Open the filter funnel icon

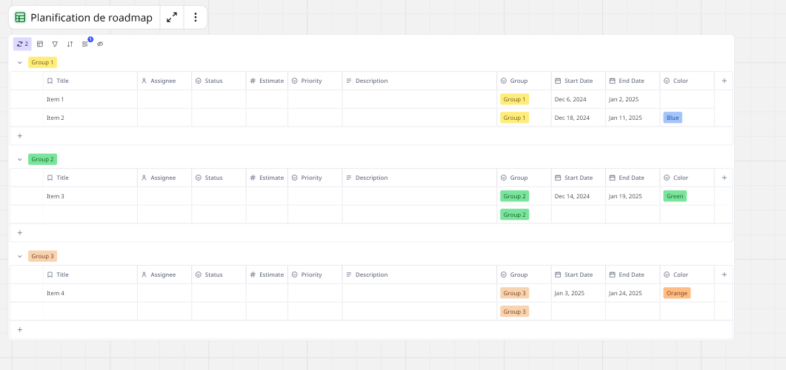coord(55,44)
